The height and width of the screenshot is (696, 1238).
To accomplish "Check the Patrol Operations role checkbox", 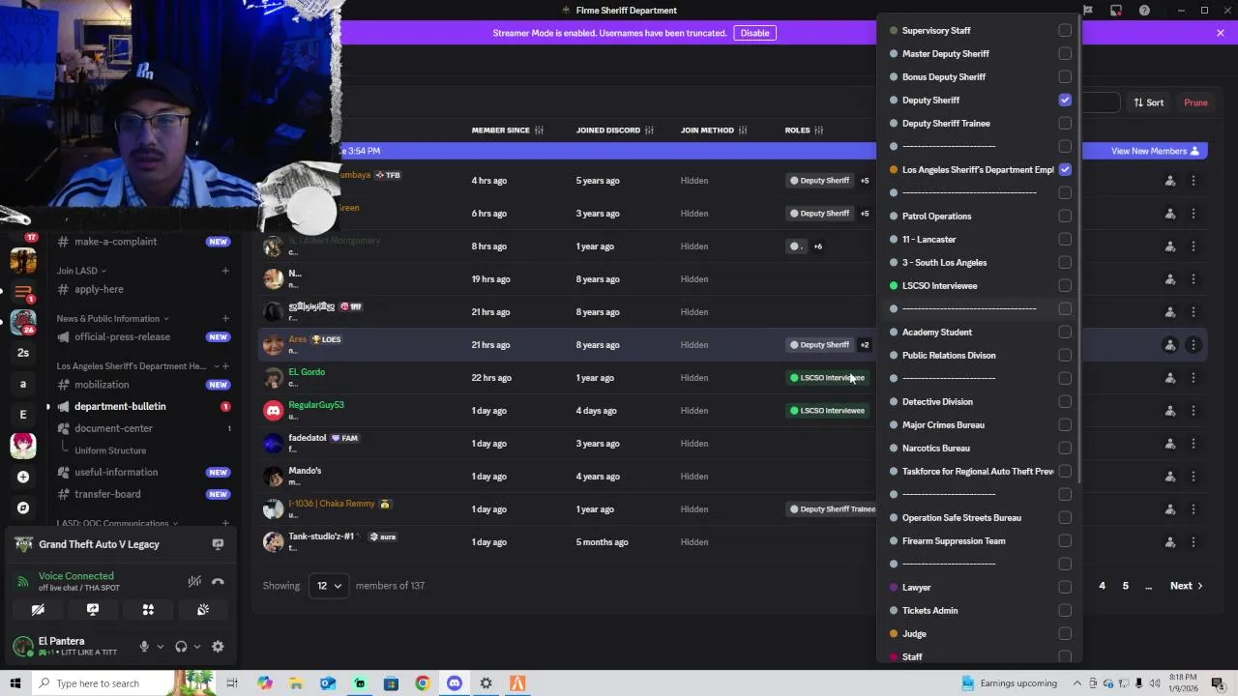I will tap(1065, 217).
